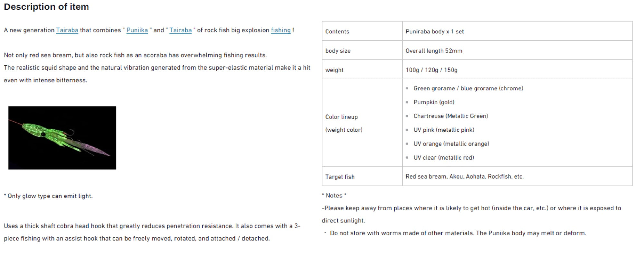Image resolution: width=644 pixels, height=262 pixels.
Task: Click the "Overall length 52mm" value
Action: click(x=434, y=51)
